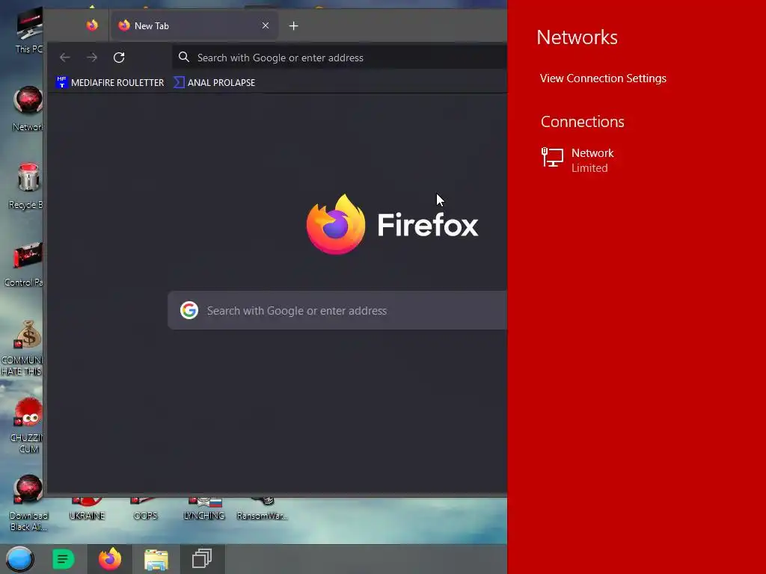Select the UKRAINE desktop shortcut
Screen dimensions: 766x574
(x=87, y=509)
